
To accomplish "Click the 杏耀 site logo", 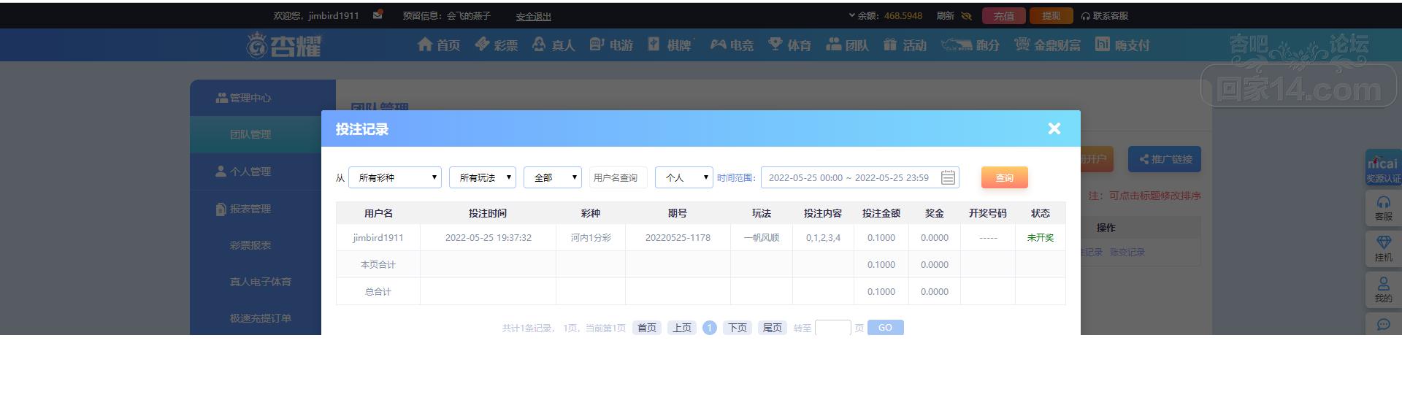I will pos(283,45).
